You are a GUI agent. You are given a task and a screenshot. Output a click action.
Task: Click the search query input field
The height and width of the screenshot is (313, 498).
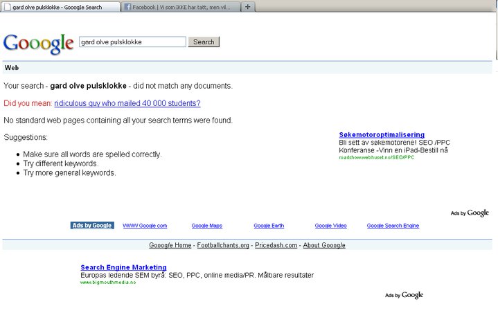(132, 42)
